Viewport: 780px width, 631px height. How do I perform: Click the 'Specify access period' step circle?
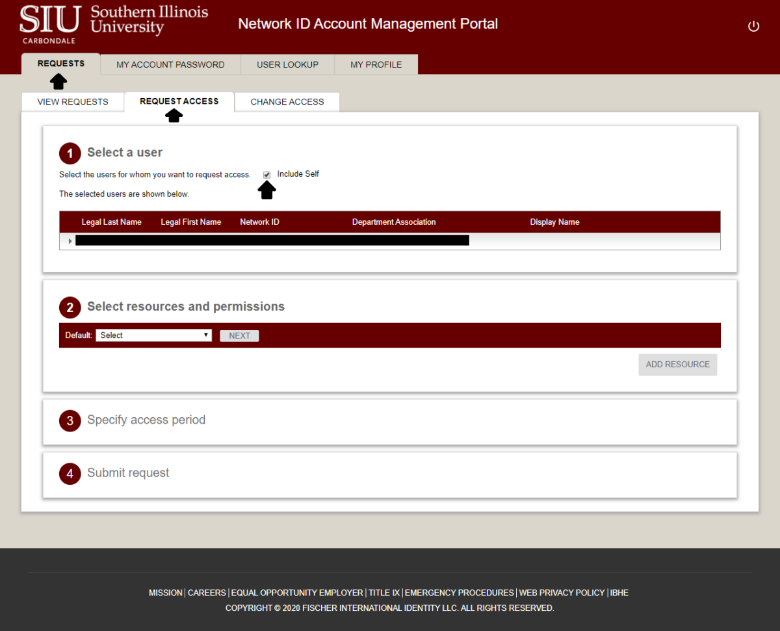click(70, 421)
